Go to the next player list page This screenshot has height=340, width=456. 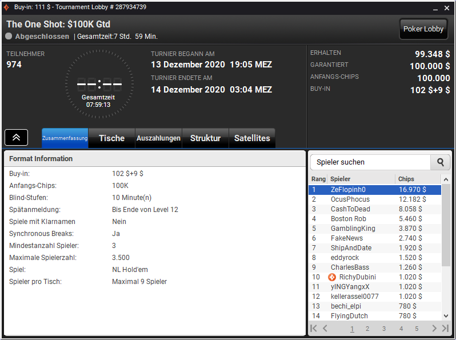[x=434, y=329]
